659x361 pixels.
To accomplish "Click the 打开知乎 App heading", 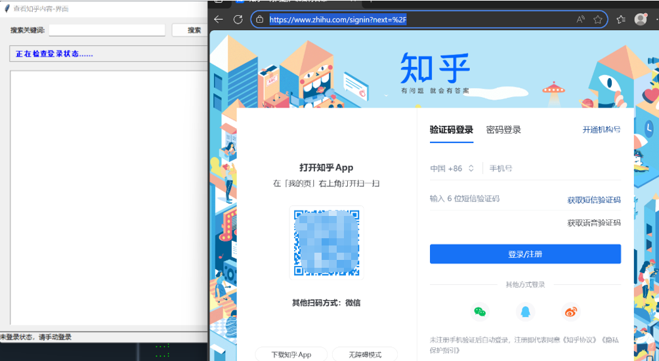I will 326,167.
